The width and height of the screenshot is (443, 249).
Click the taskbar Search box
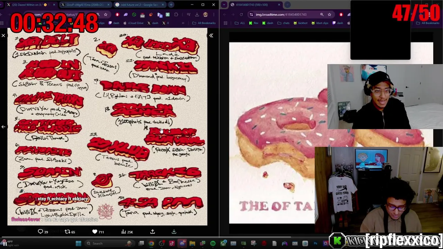(109, 243)
